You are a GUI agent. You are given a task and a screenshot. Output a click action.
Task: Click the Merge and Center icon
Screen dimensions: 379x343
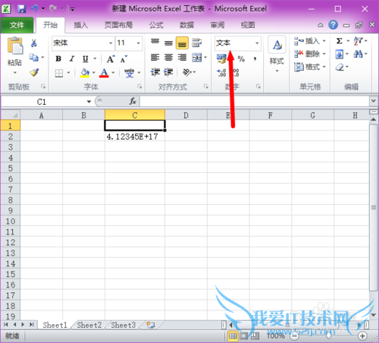196,58
